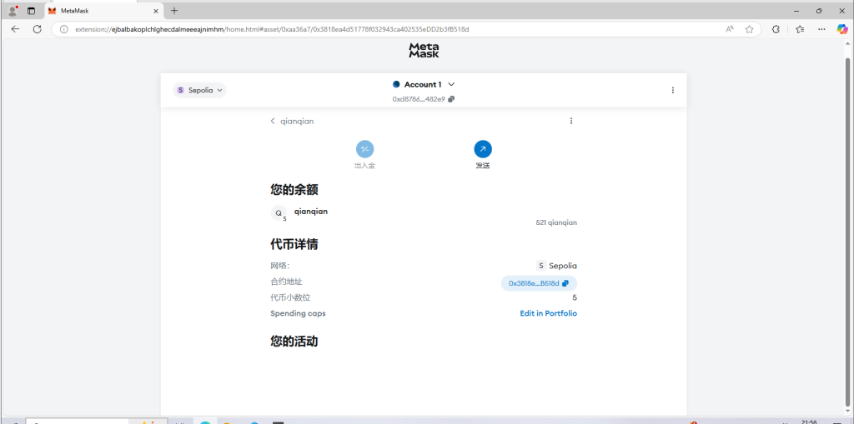Viewport: 854px width, 424px height.
Task: Open browser extensions menu
Action: pyautogui.click(x=776, y=28)
